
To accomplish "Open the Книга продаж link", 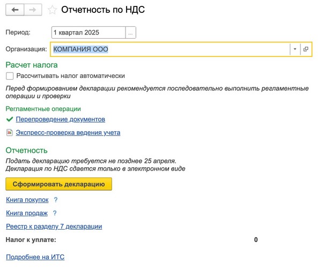I will (x=26, y=214).
